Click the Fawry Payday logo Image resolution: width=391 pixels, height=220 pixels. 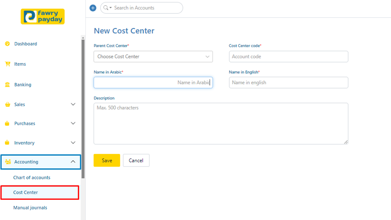coord(43,17)
